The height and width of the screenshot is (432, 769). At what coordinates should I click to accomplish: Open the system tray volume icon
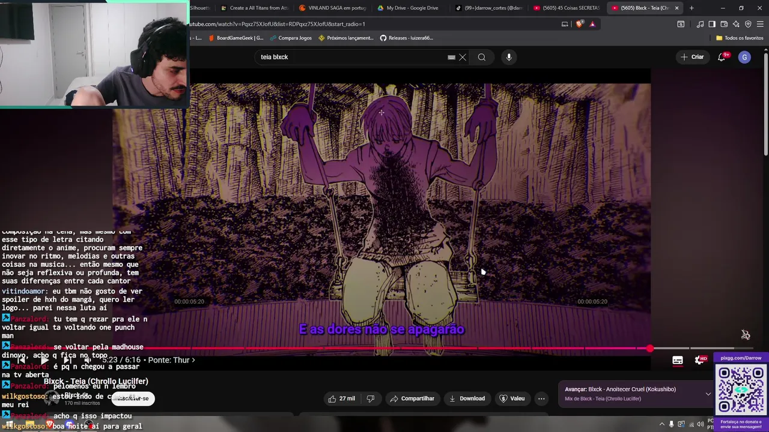(700, 424)
